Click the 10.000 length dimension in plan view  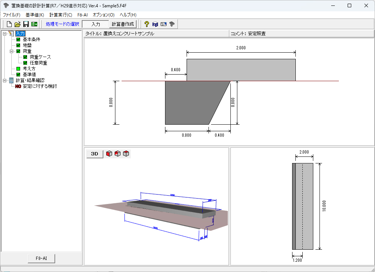324,206
